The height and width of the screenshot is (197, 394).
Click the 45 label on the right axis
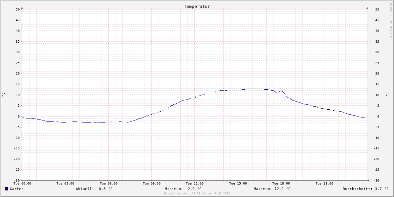tap(377, 20)
